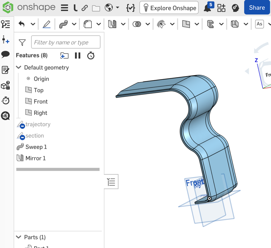Image resolution: width=271 pixels, height=248 pixels.
Task: Open the dropdown arrow beside Undo
Action: (33, 24)
